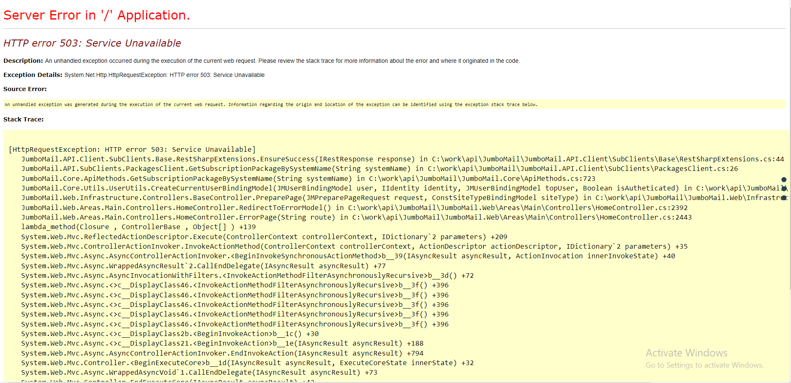Click the 'Server Error in '/' Application.' heading
This screenshot has height=383, width=791.
pyautogui.click(x=97, y=15)
